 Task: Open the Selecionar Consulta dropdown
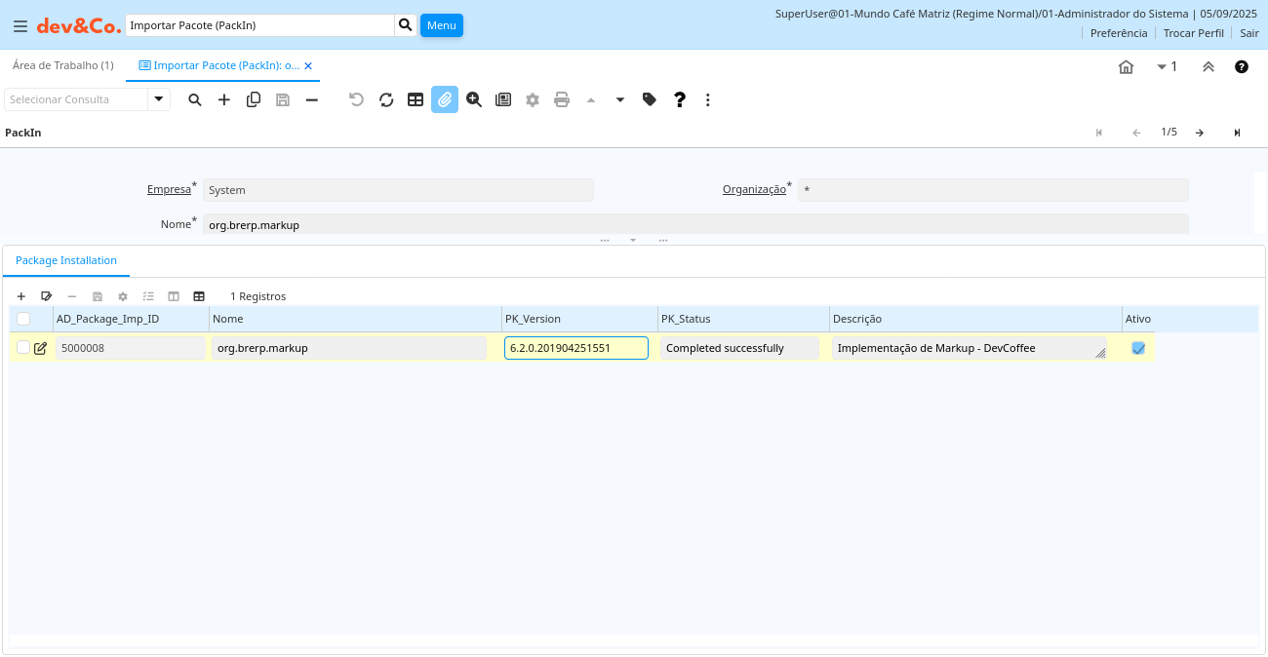pyautogui.click(x=158, y=99)
